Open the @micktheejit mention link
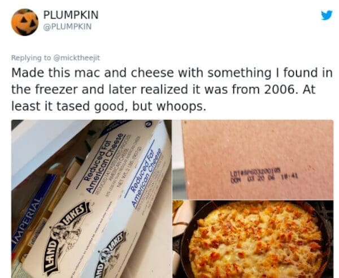Viewport: 339px width, 278px height. point(76,58)
